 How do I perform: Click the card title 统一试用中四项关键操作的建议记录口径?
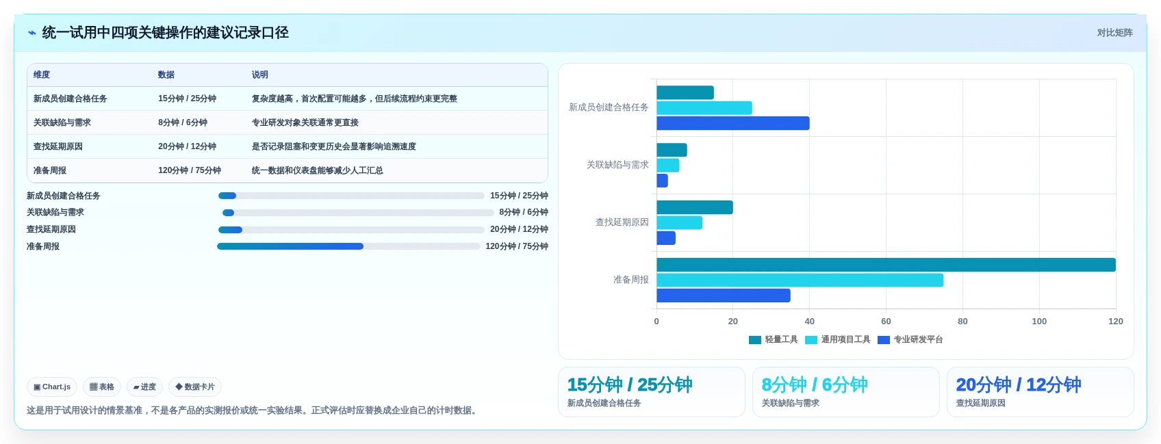pyautogui.click(x=165, y=33)
